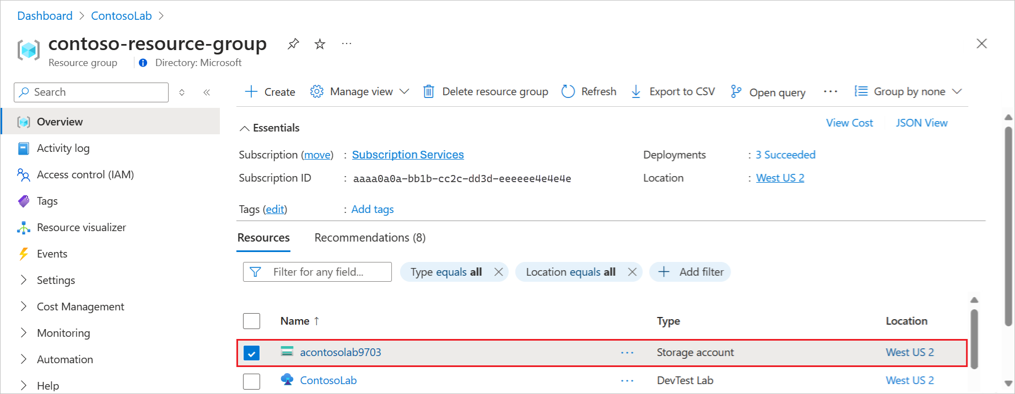Click the Refresh icon in toolbar
This screenshot has height=394, width=1015.
pos(568,91)
